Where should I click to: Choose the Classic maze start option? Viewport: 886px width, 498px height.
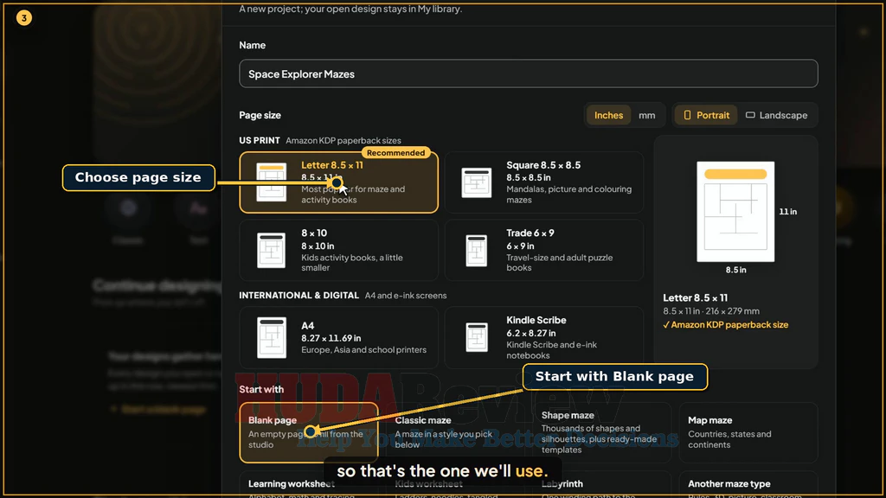point(455,432)
